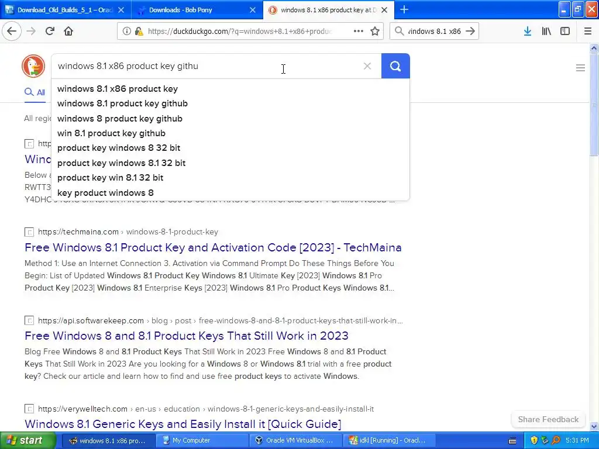Choose suggestion 'windows 8.1 product key github'

(122, 103)
